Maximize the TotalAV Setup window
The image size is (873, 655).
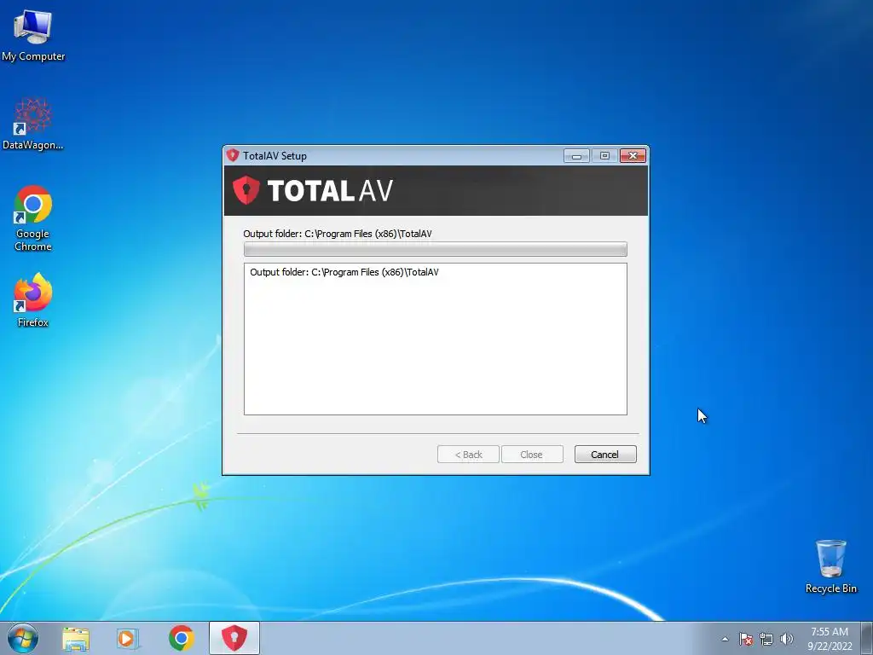[604, 156]
